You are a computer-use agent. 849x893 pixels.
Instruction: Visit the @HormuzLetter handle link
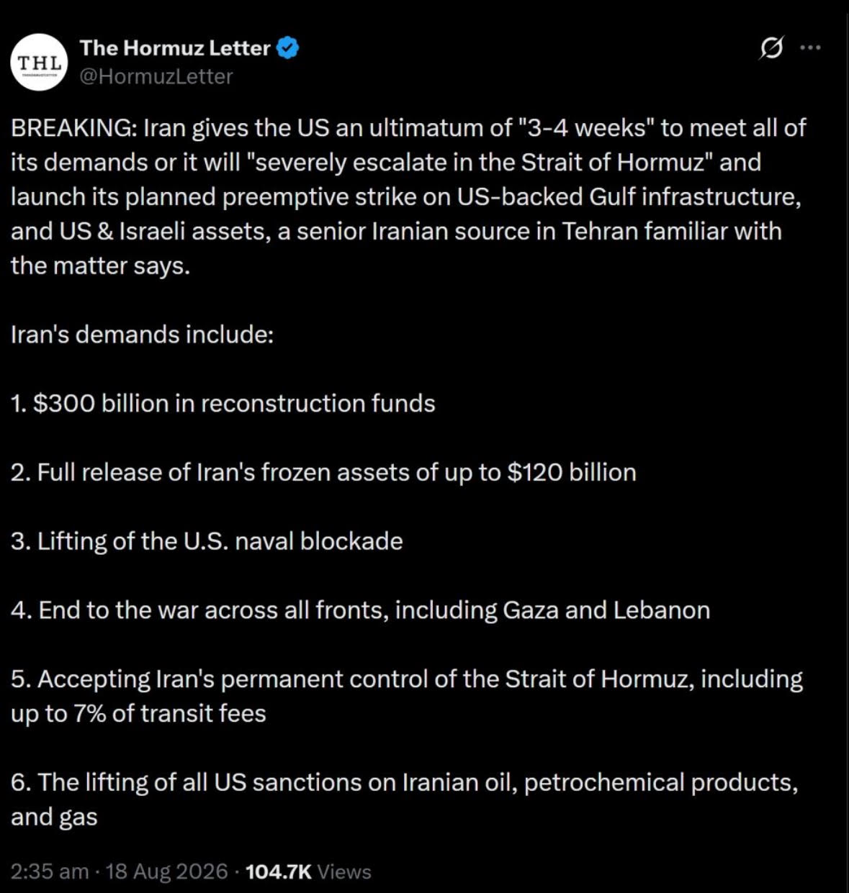pos(156,76)
